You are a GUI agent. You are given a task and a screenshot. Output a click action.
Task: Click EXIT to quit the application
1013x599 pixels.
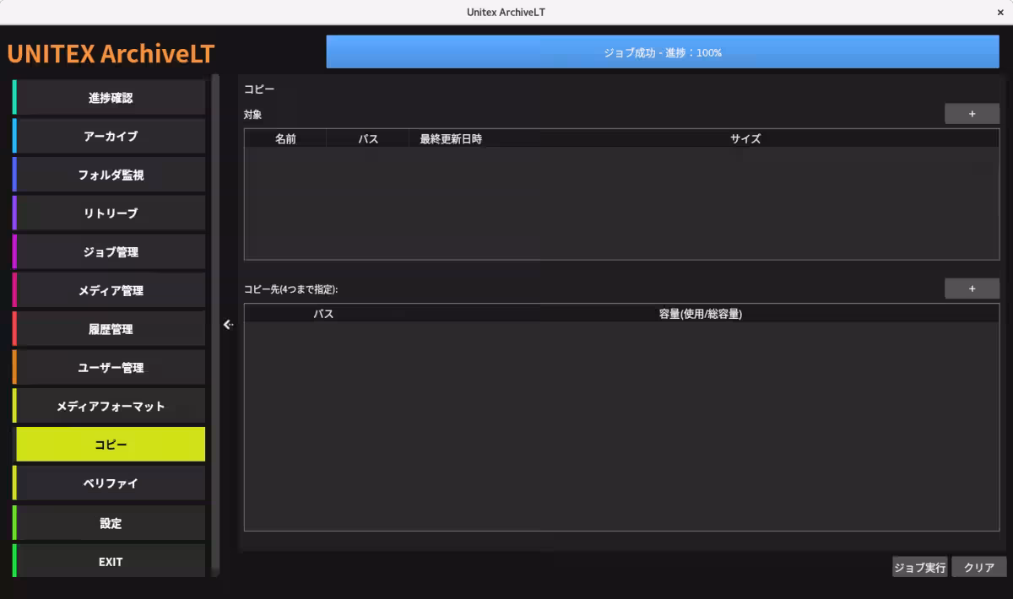[x=109, y=561]
